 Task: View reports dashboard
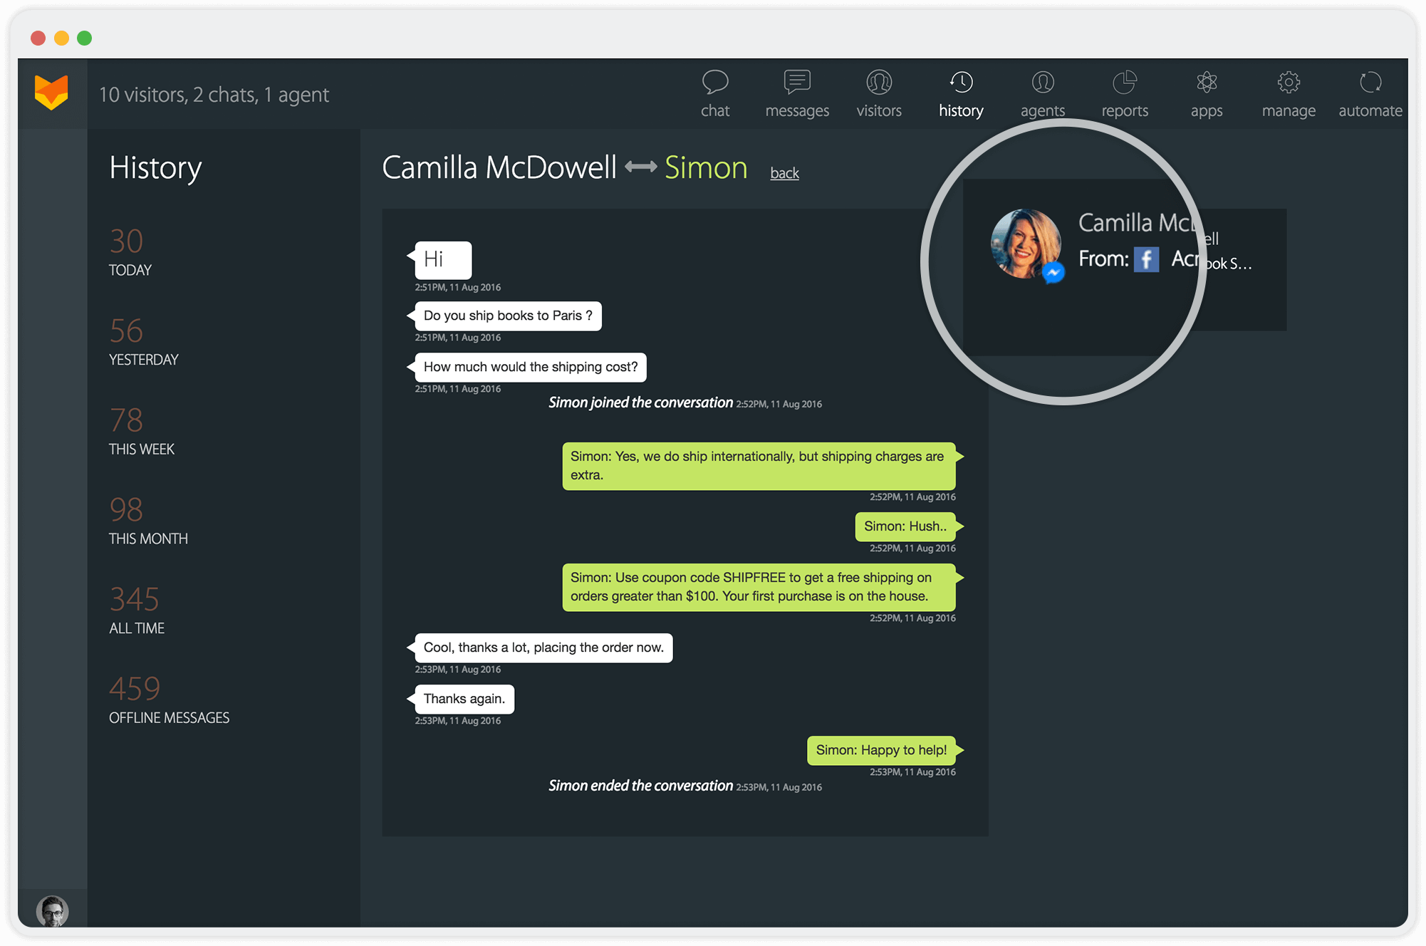1124,93
